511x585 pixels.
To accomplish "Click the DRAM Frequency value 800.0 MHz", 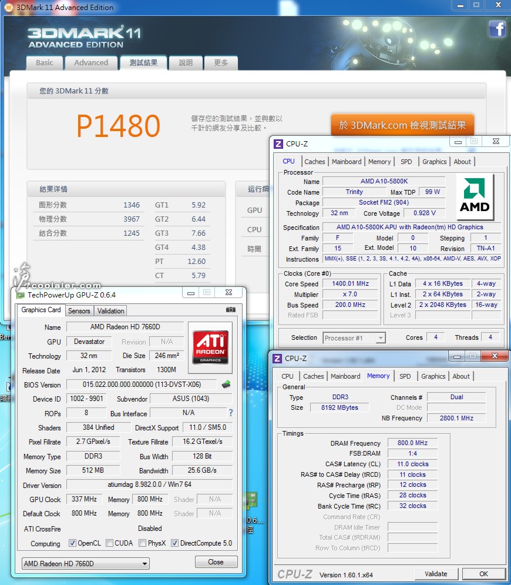I will coord(412,443).
